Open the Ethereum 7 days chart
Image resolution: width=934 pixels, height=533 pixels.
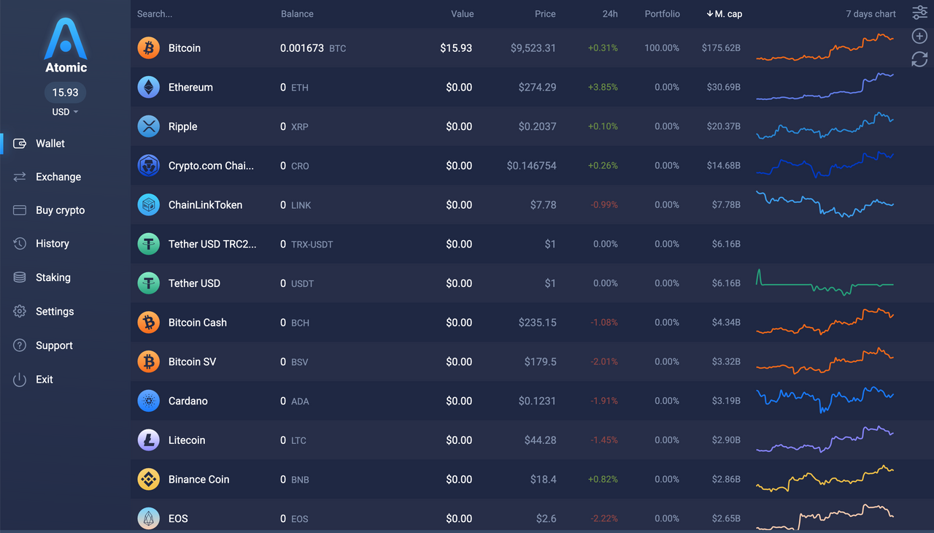point(825,86)
